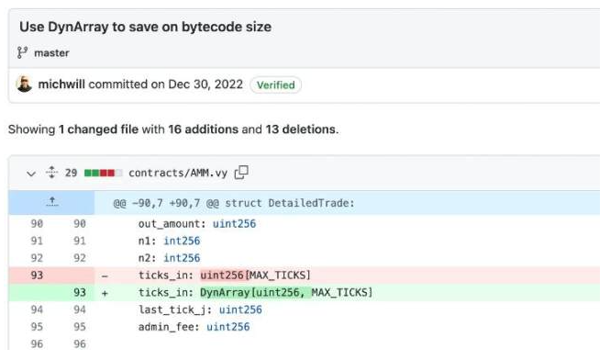Viewport: 610px width, 360px height.
Task: Click '1 changed file' in the summary
Action: (x=98, y=129)
